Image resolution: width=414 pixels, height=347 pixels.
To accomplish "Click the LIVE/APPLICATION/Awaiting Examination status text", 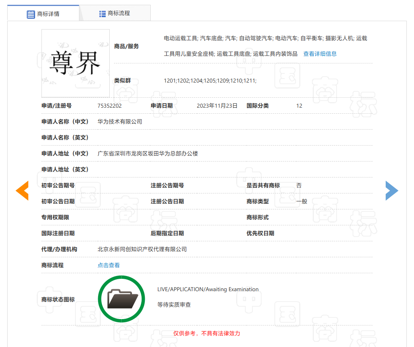I will (x=208, y=289).
